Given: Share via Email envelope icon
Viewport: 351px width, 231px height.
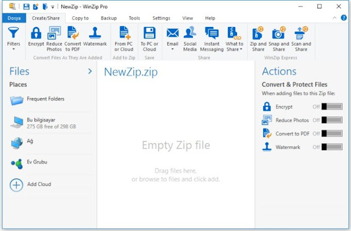Looking at the screenshot, I should pyautogui.click(x=173, y=33).
